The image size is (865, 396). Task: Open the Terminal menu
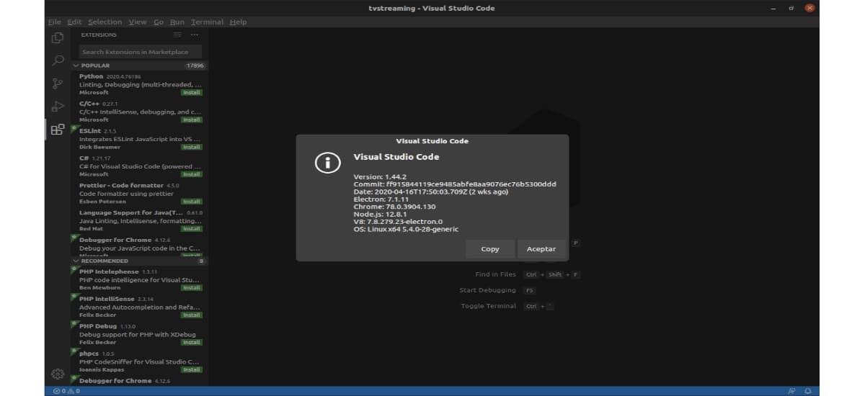point(208,22)
